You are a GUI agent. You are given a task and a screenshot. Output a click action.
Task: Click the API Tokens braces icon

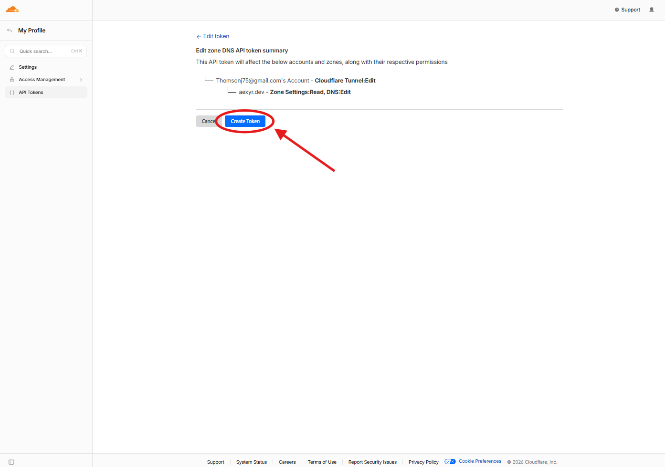pyautogui.click(x=12, y=93)
